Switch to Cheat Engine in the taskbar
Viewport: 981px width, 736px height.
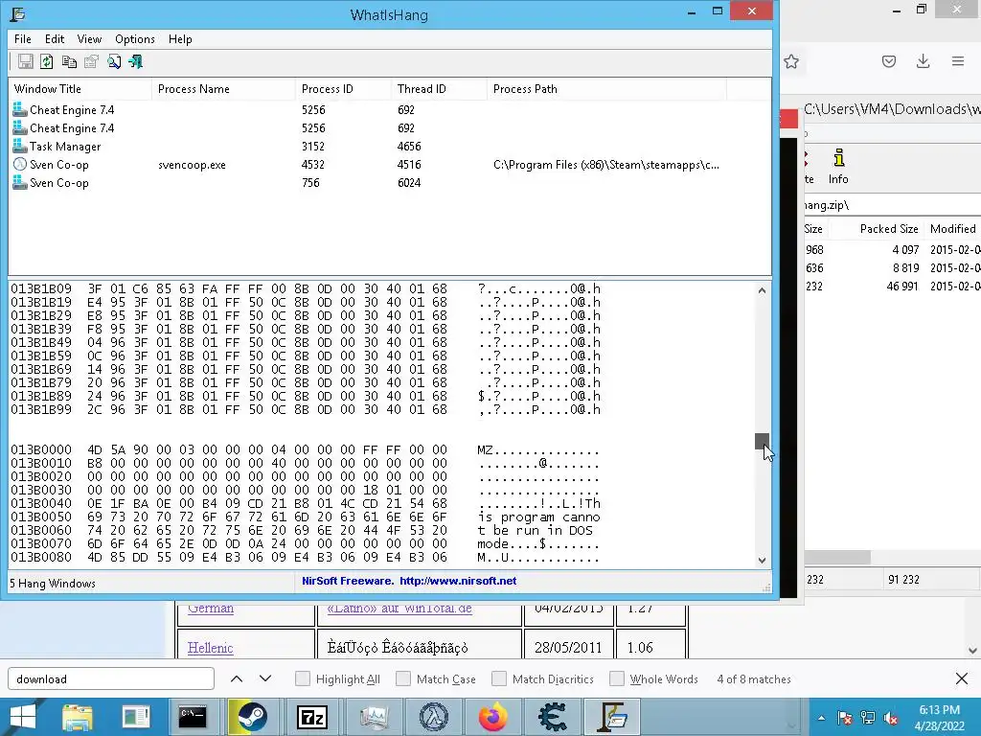click(x=553, y=717)
